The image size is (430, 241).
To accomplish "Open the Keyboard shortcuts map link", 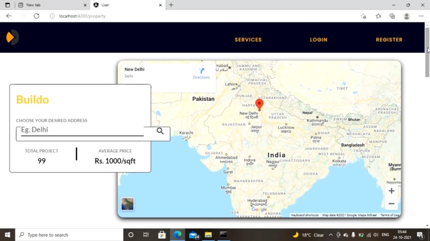I will tap(305, 215).
